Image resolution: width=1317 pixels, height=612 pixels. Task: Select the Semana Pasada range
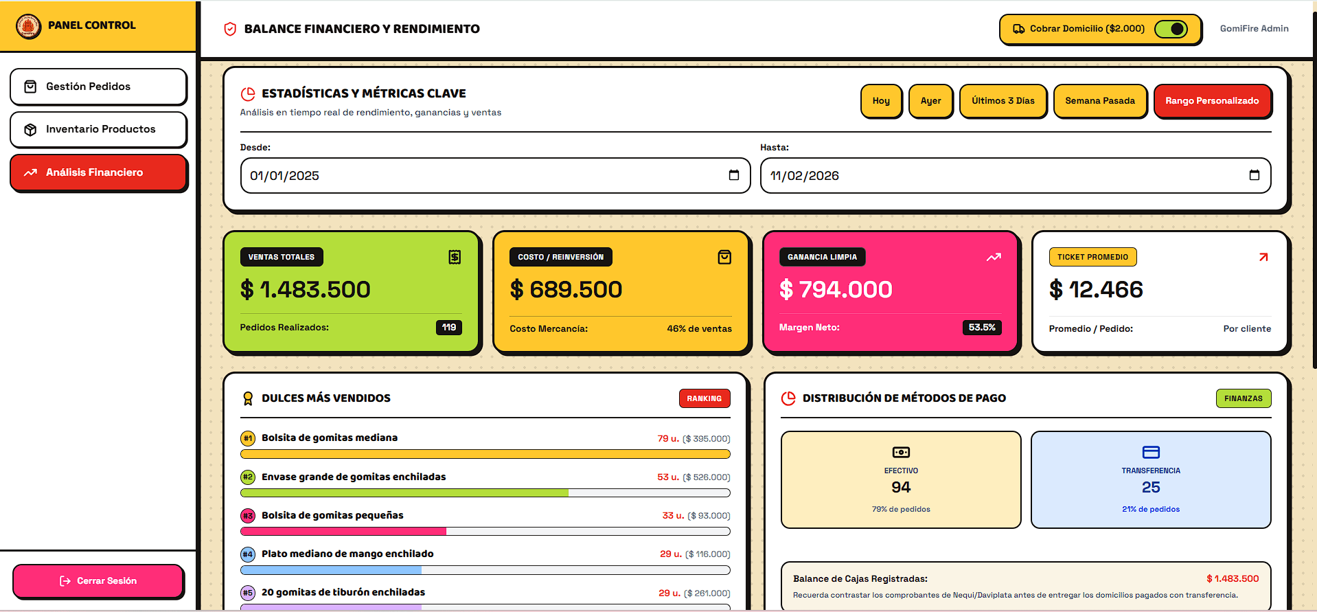(x=1100, y=101)
